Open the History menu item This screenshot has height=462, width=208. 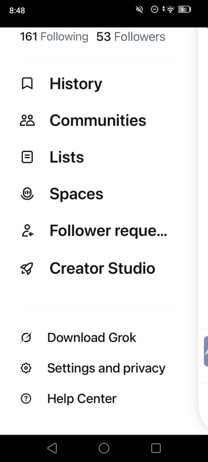(76, 84)
